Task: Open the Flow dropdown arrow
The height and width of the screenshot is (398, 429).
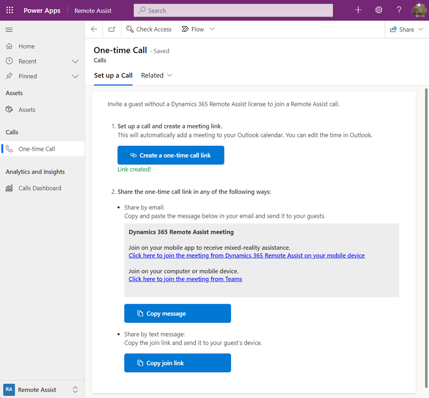Action: pos(213,29)
